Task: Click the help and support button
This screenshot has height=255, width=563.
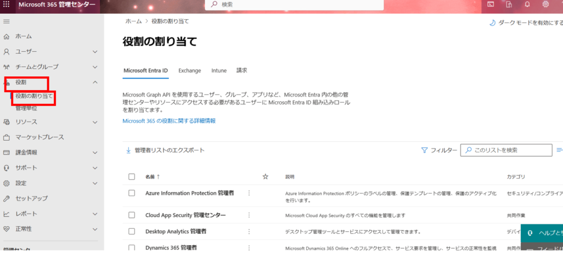Action: [542, 232]
